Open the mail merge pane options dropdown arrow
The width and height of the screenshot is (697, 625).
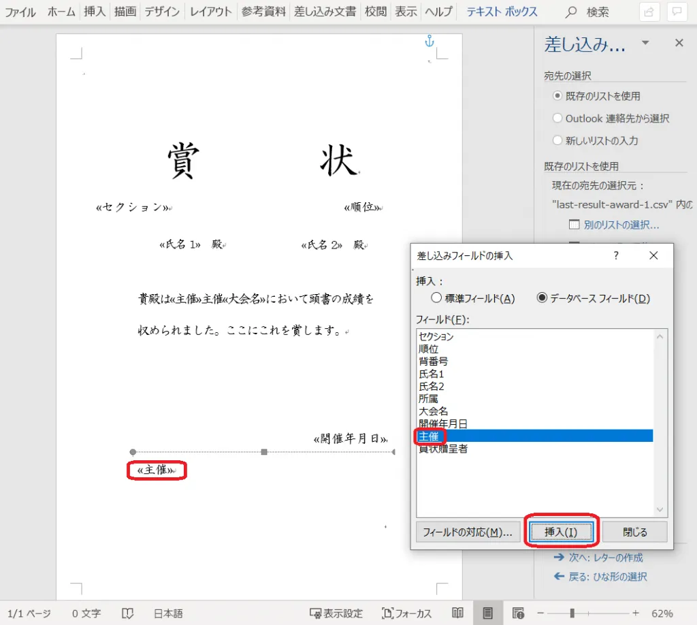[645, 43]
